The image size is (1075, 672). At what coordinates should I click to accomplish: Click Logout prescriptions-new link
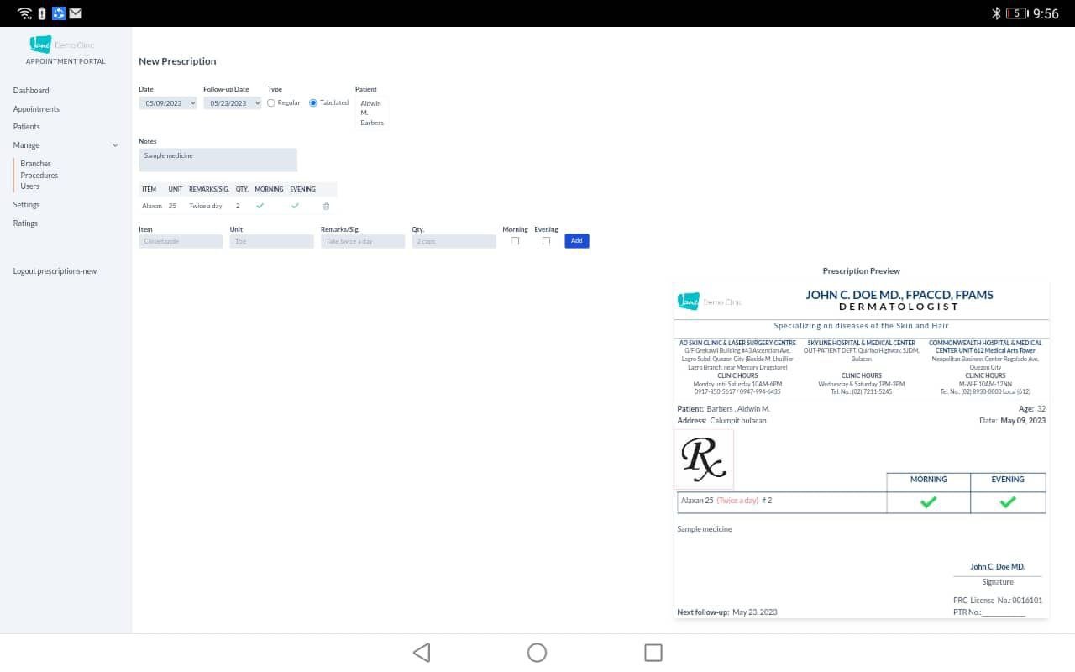(55, 271)
